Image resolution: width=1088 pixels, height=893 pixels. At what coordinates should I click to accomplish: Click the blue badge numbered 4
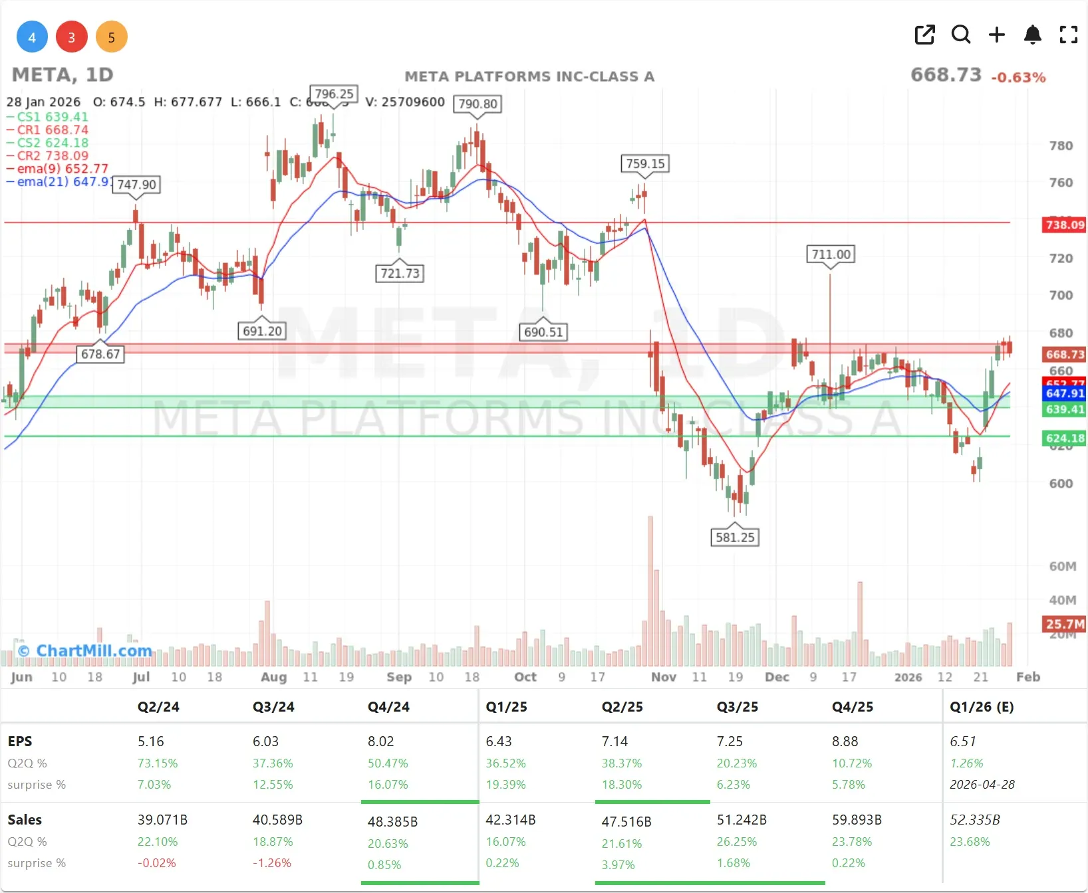click(32, 37)
